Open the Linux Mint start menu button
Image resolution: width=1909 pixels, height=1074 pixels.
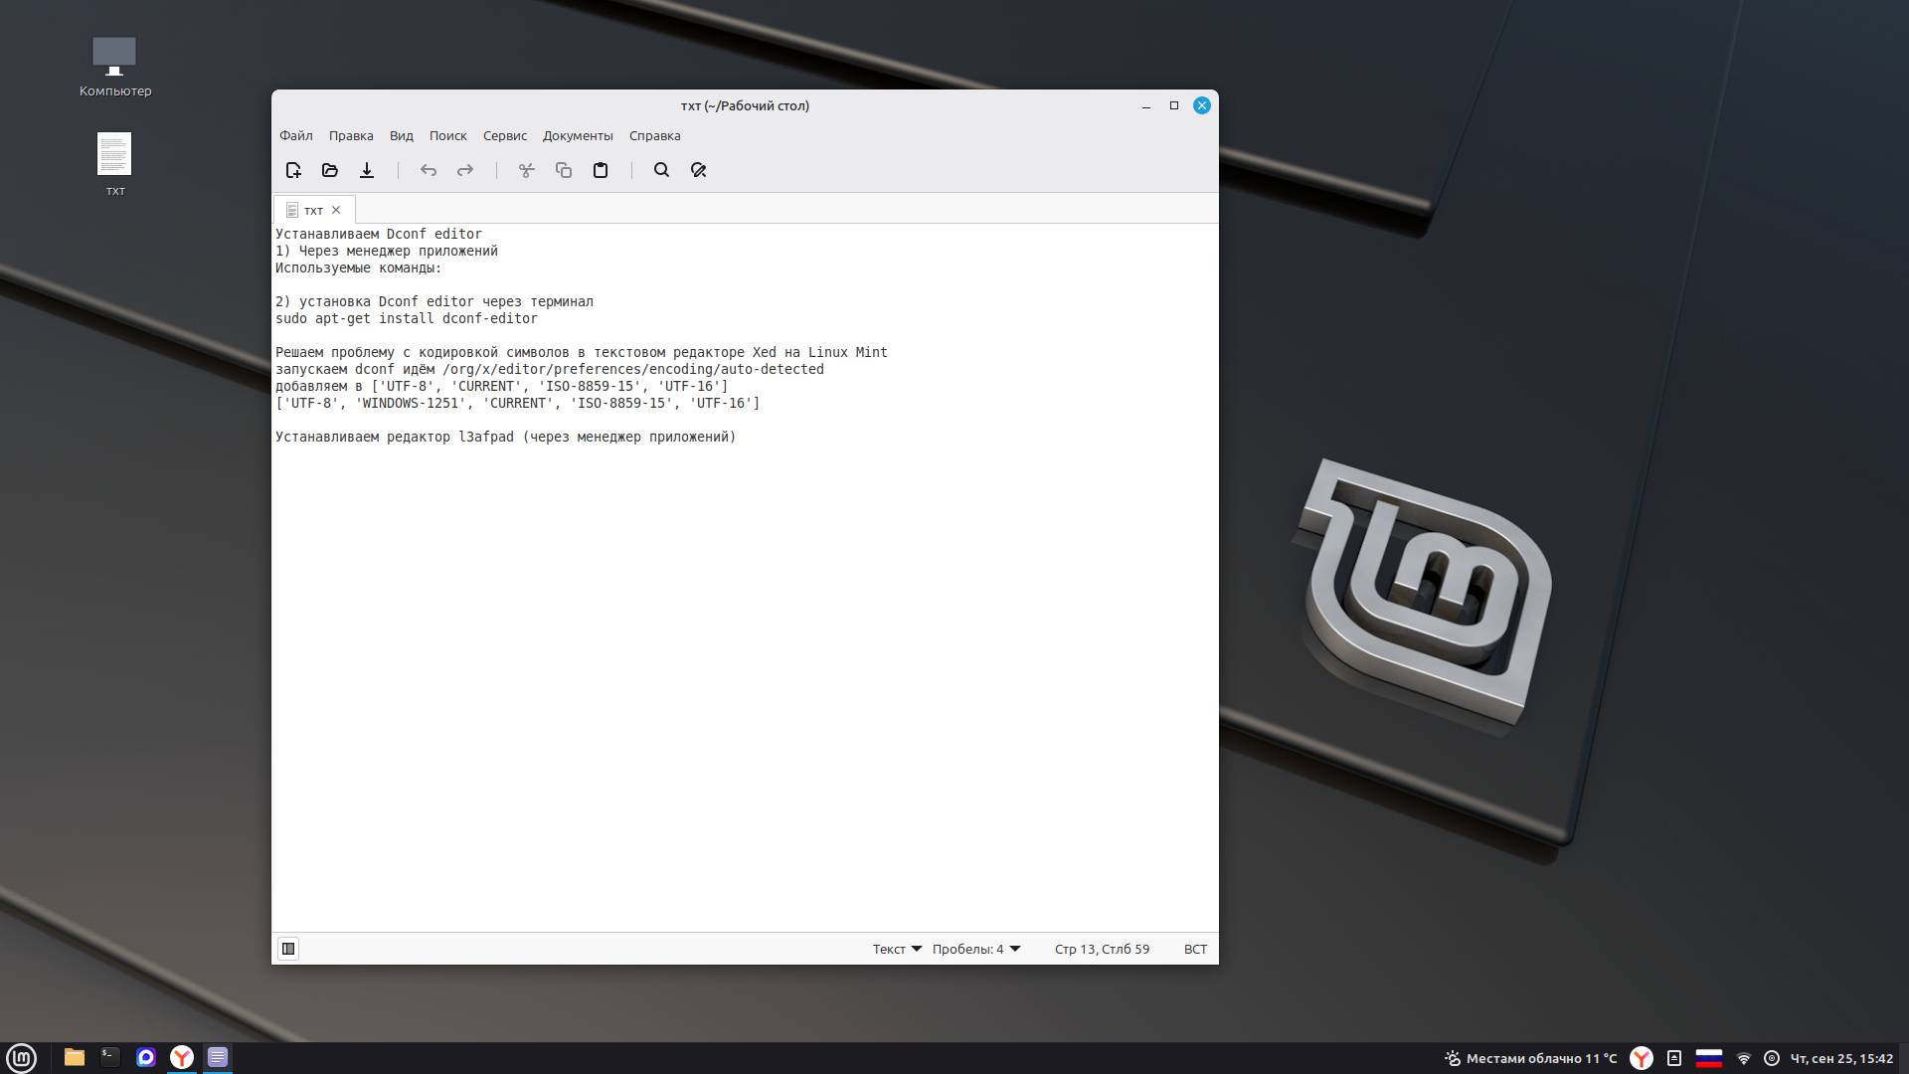pos(21,1057)
